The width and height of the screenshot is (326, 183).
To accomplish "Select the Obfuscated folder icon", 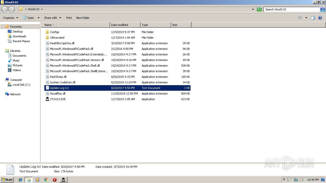I will 47,38.
